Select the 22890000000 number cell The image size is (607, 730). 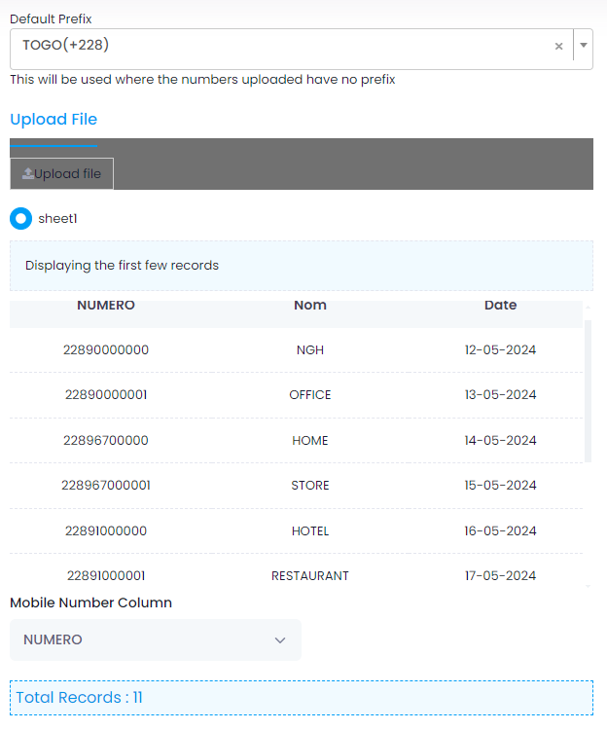click(x=106, y=349)
